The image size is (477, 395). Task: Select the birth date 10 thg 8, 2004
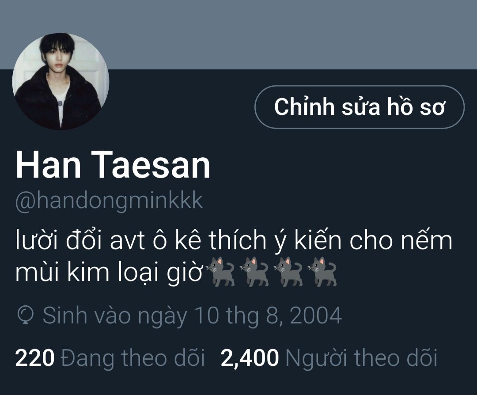pos(268,315)
